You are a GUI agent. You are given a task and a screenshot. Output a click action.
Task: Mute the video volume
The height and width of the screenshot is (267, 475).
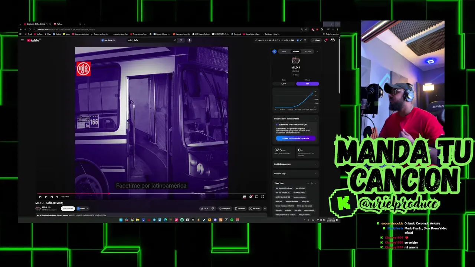57,197
